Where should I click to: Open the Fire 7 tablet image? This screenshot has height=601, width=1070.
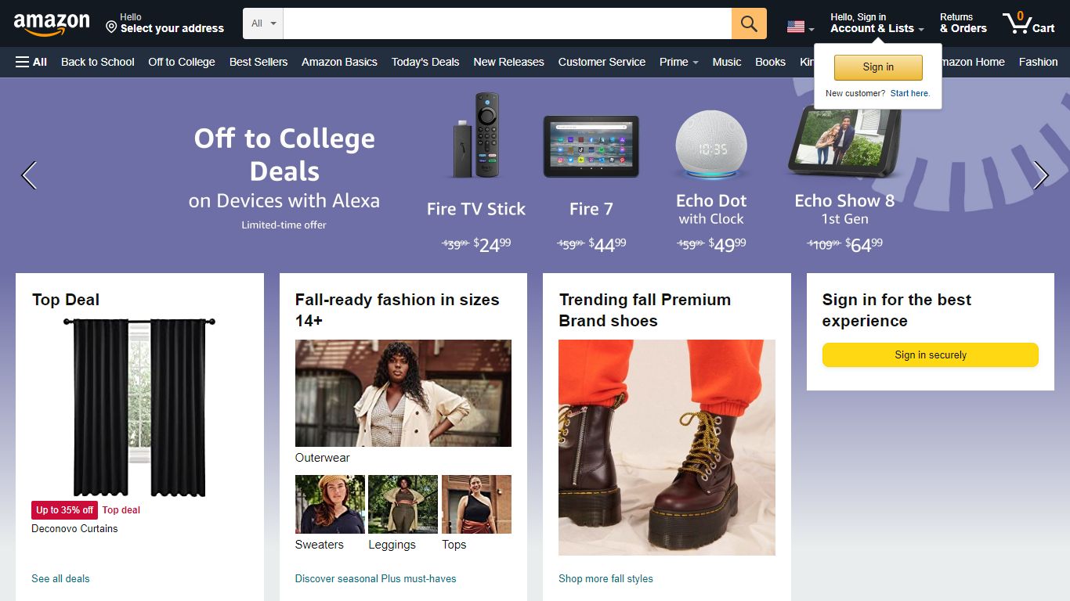(591, 146)
